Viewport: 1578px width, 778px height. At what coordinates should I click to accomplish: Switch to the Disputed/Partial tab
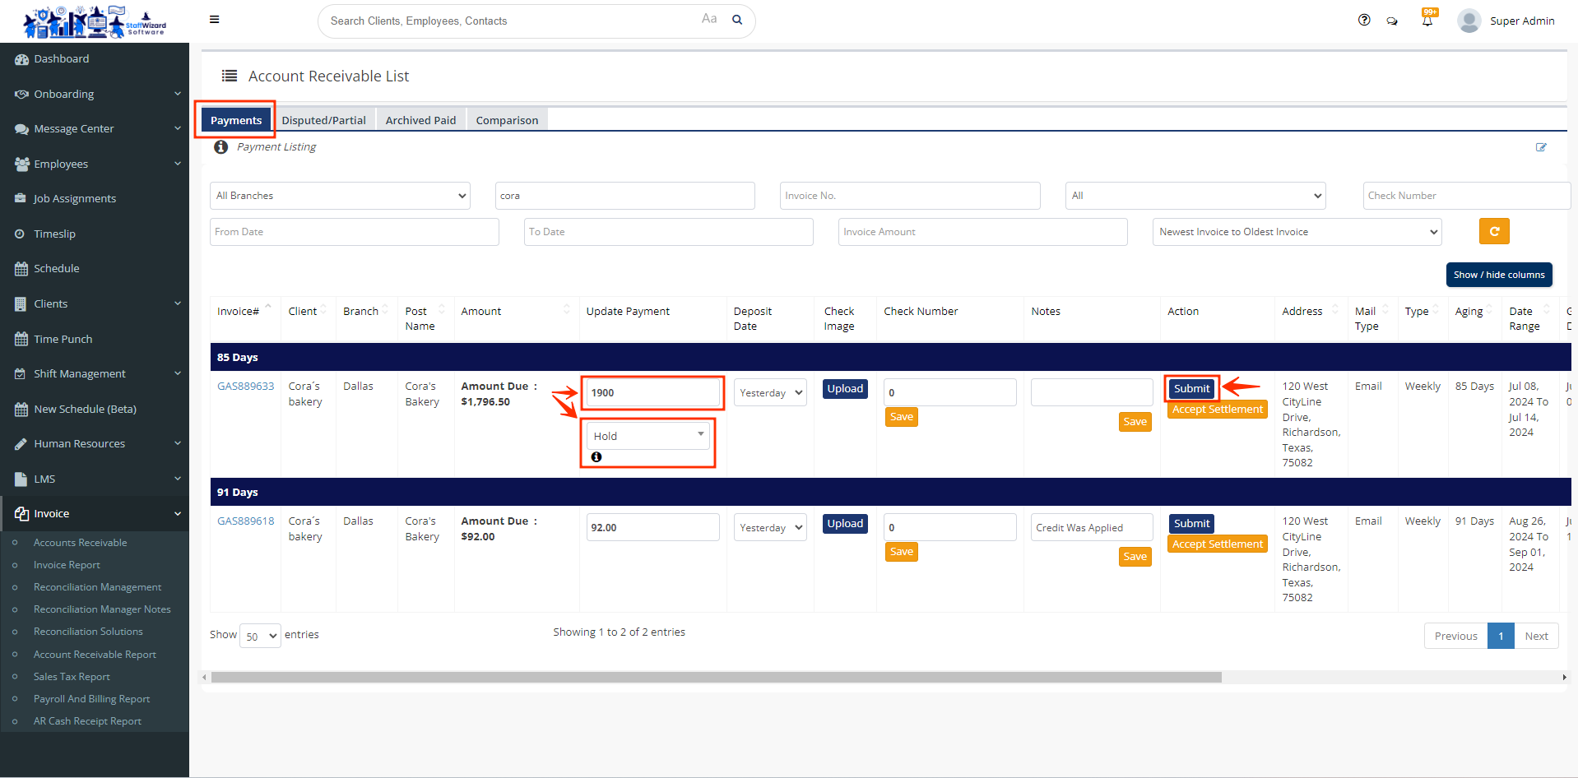(323, 120)
